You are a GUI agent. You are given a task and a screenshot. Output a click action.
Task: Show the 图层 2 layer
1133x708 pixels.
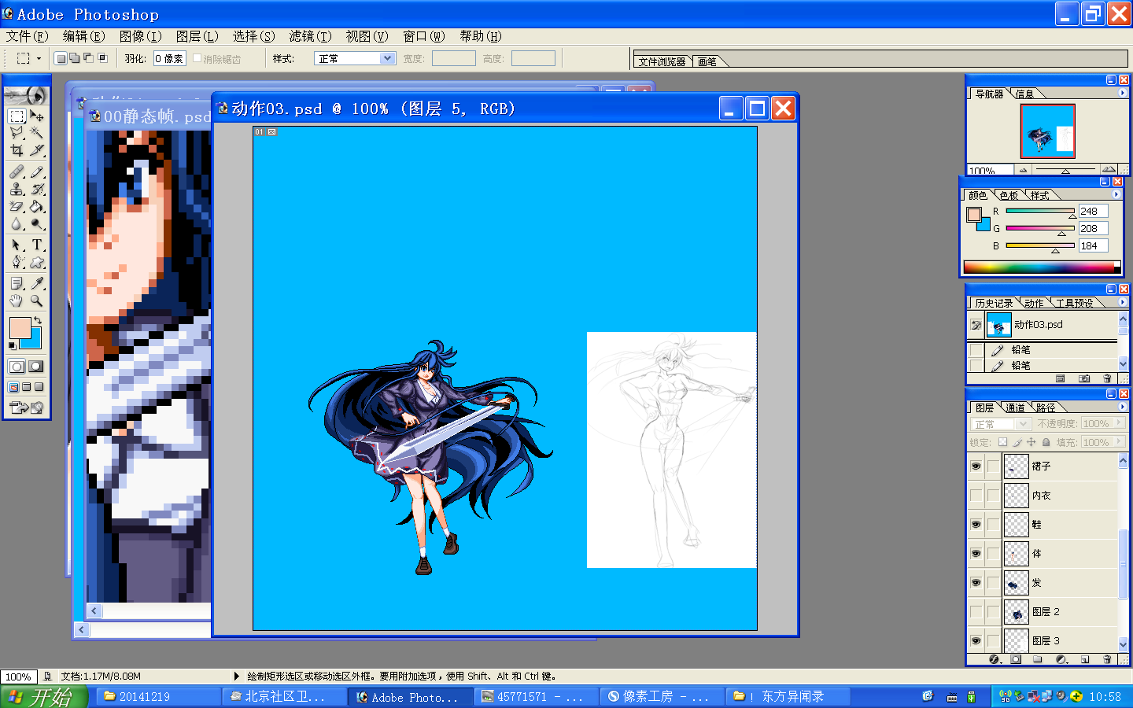pyautogui.click(x=976, y=612)
